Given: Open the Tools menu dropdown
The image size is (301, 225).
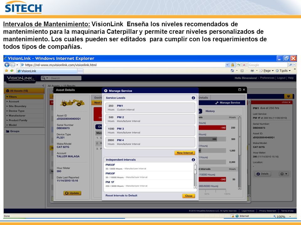Looking at the screenshot, I should (x=283, y=71).
